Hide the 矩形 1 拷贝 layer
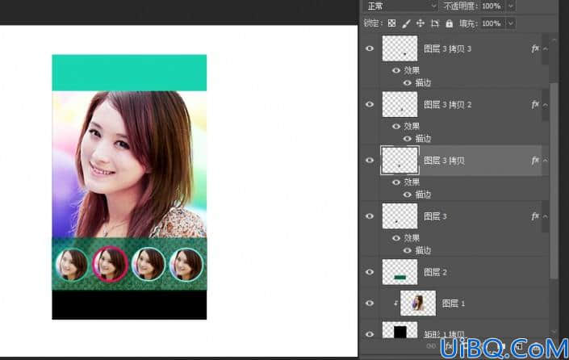Screen dimensions: 569x360 (x=370, y=334)
